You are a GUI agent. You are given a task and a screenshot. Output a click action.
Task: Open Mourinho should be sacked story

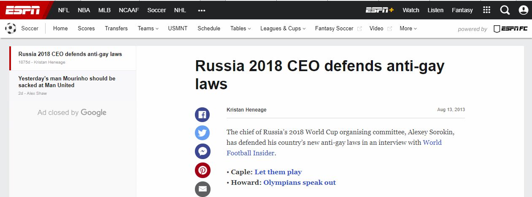(x=67, y=82)
